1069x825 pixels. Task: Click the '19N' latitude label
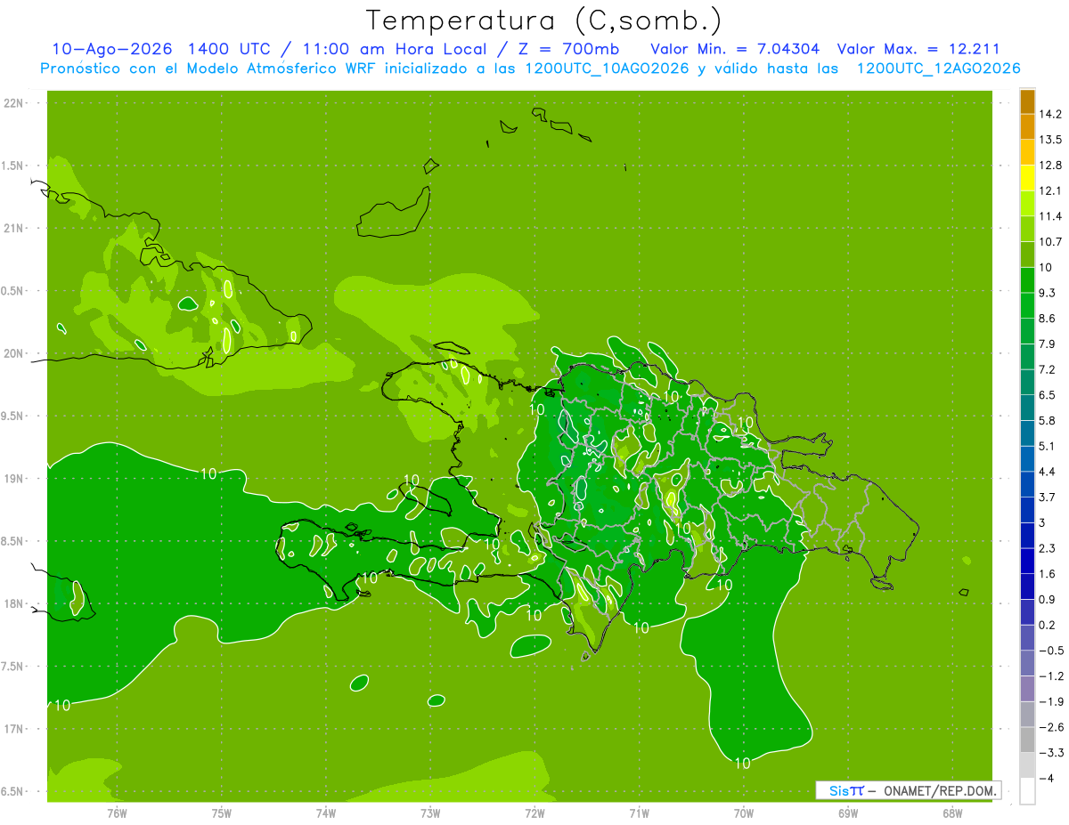click(13, 479)
